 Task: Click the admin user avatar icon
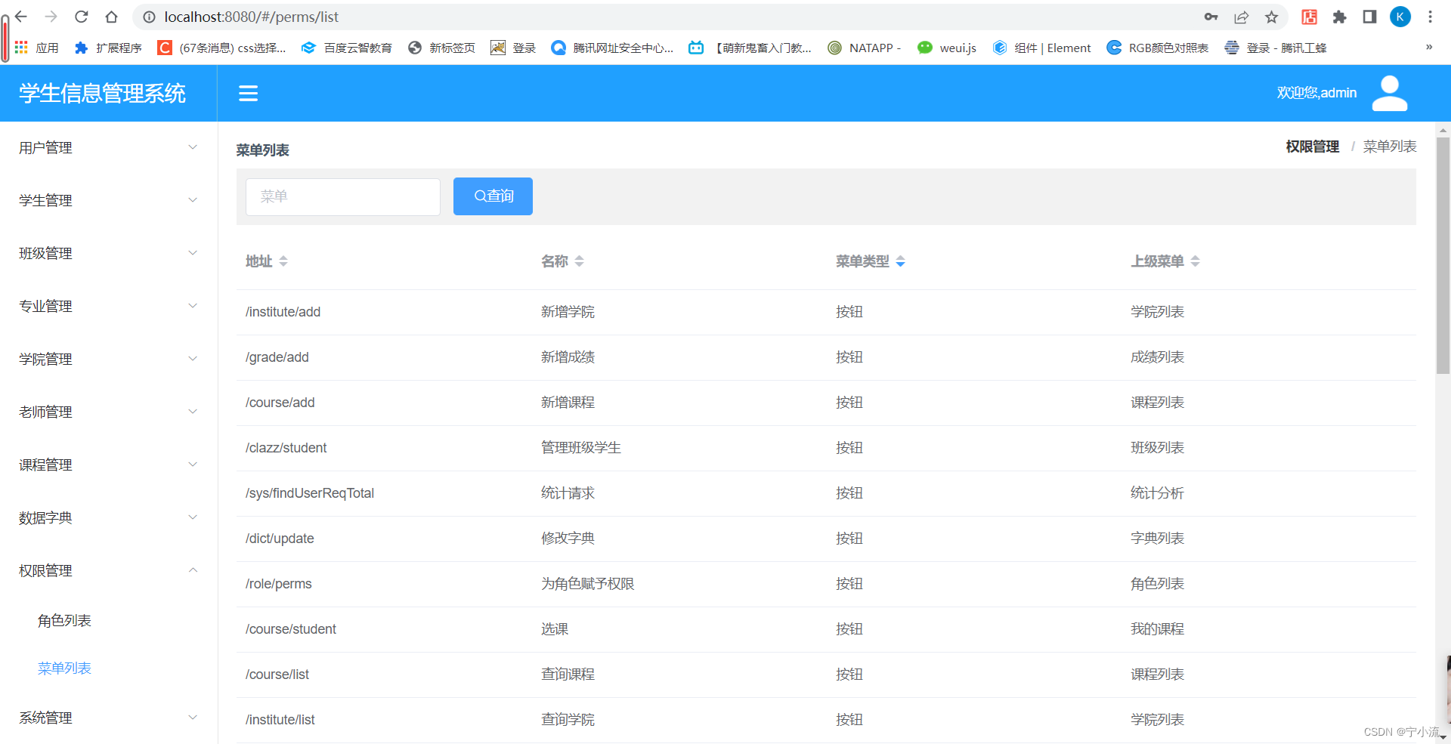pos(1390,93)
